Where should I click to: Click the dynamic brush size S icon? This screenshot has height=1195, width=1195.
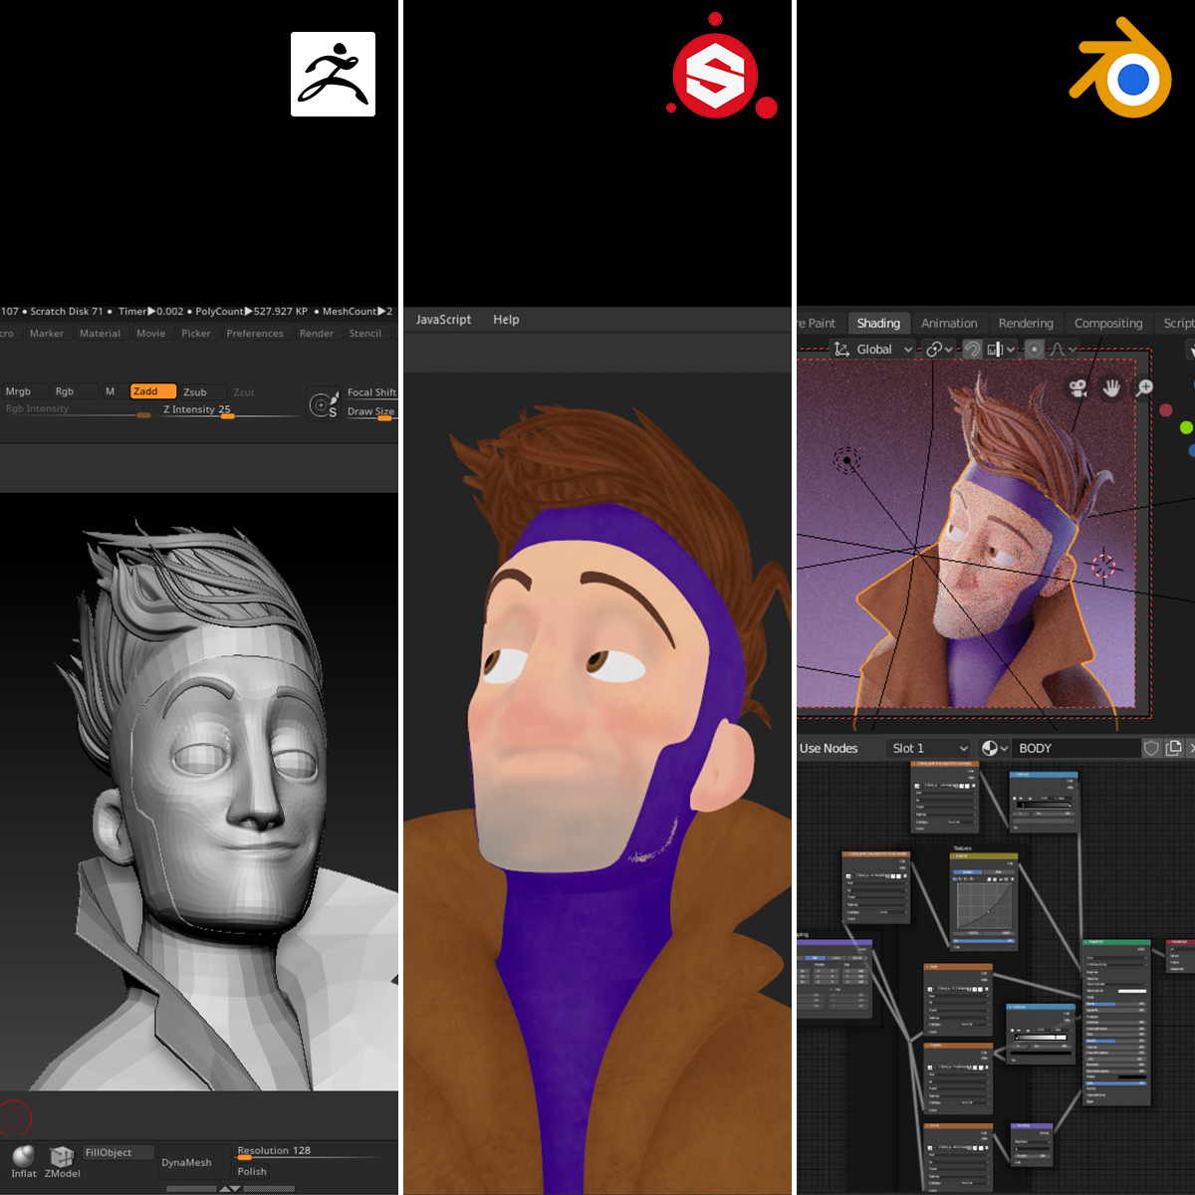tap(324, 405)
